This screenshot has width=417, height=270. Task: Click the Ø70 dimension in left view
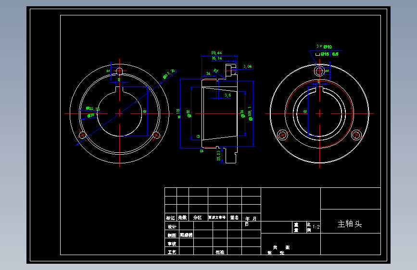click(91, 116)
